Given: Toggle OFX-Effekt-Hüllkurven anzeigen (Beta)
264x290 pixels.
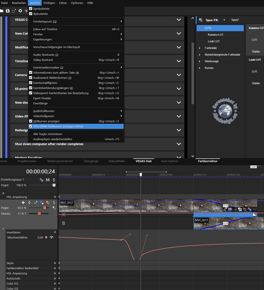Looking at the screenshot, I should tap(76, 126).
